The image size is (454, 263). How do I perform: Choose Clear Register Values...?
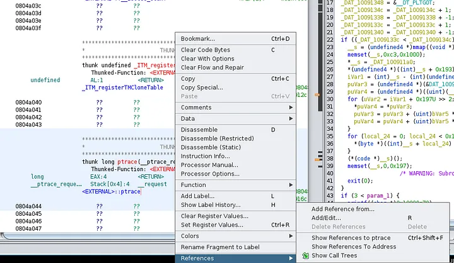pyautogui.click(x=235, y=216)
